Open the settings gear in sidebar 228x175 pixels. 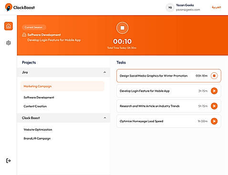9,43
